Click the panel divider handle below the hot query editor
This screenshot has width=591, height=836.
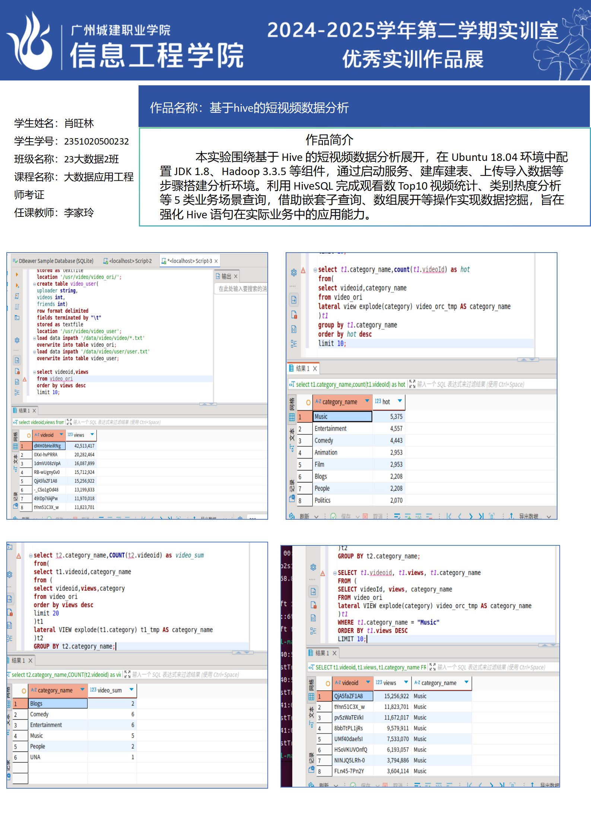point(528,360)
